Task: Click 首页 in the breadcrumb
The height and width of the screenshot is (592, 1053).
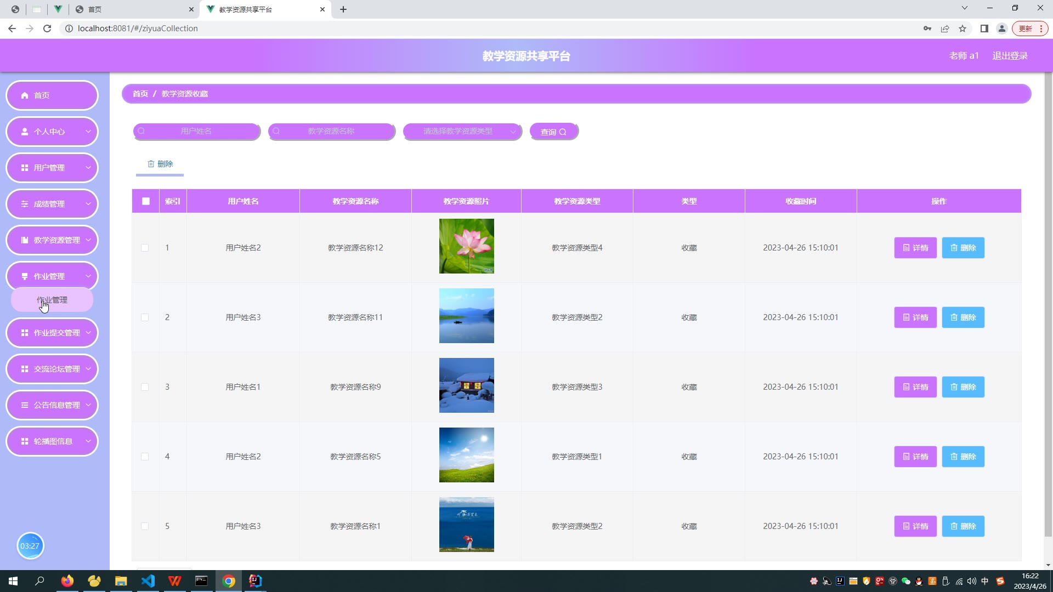Action: pos(140,94)
